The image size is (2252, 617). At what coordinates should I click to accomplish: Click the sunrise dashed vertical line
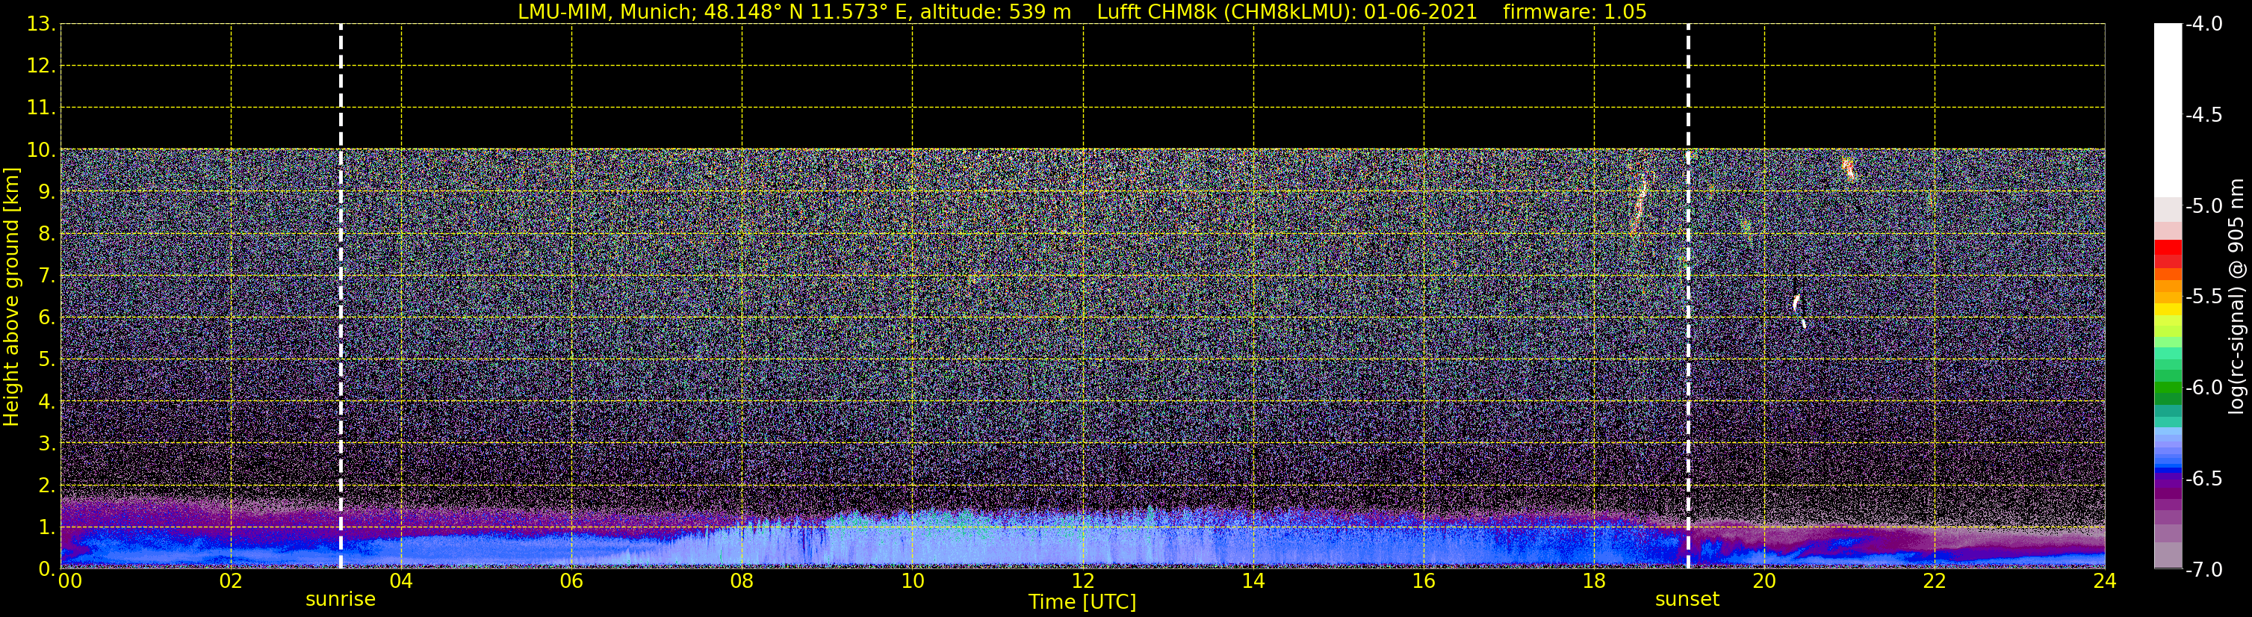[x=341, y=297]
